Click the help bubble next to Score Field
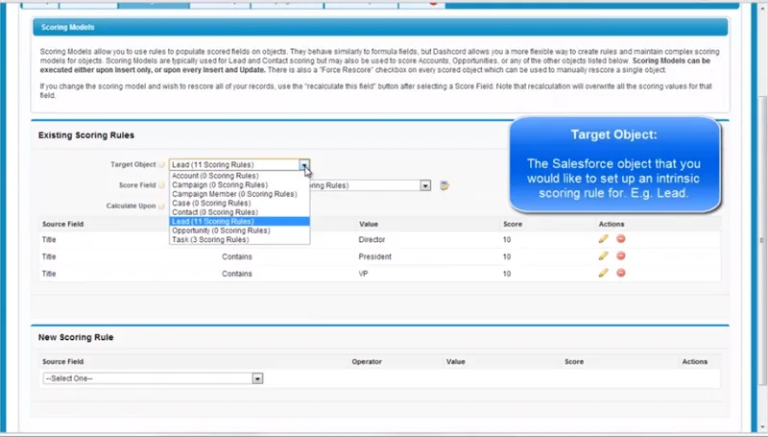 pos(161,185)
